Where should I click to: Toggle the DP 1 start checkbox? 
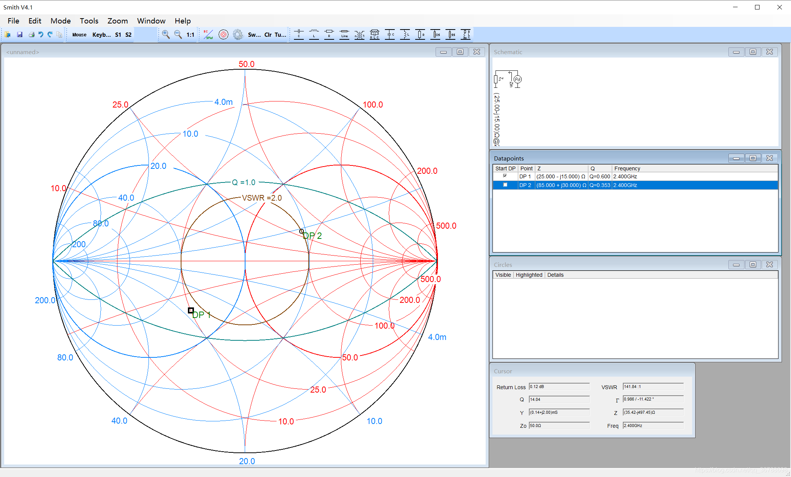pos(505,176)
